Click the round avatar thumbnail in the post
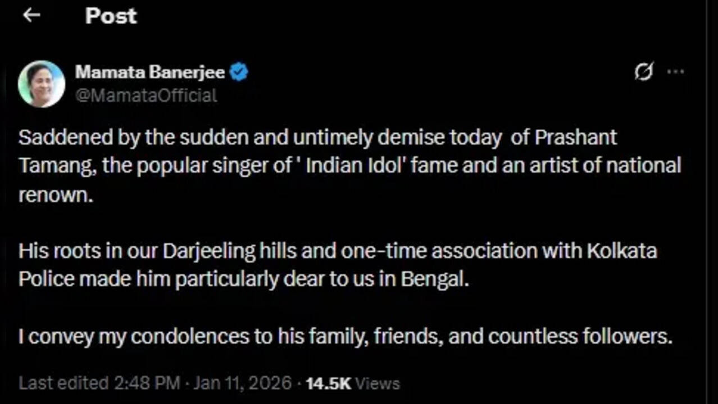The width and height of the screenshot is (718, 404). (42, 84)
